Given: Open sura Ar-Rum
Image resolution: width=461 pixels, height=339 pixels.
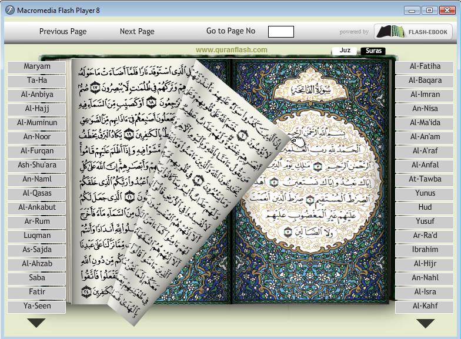Looking at the screenshot, I should click(36, 222).
